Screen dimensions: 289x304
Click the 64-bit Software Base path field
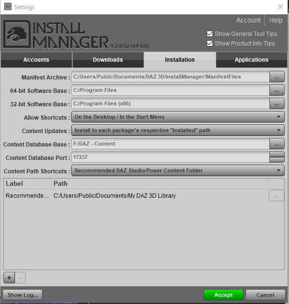(170, 90)
